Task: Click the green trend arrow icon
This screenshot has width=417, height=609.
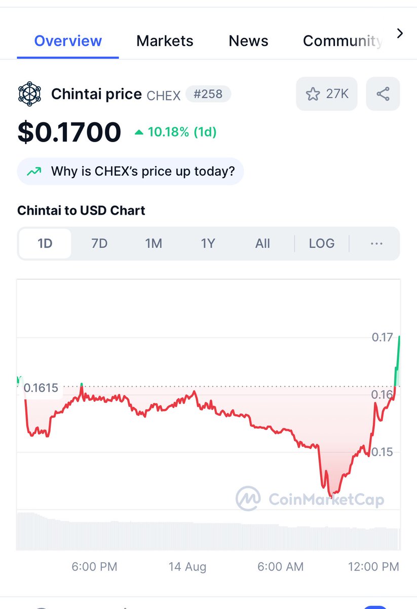Action: 34,172
